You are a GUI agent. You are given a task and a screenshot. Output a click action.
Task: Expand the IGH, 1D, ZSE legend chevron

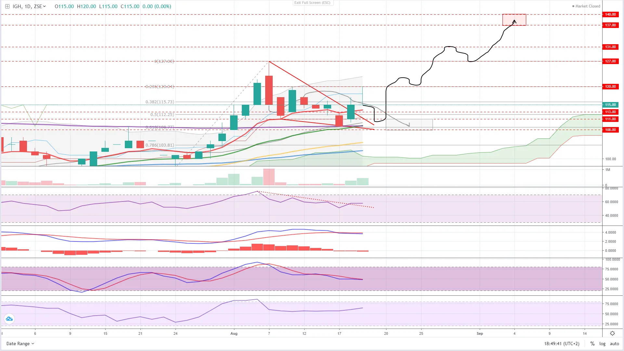click(x=45, y=6)
